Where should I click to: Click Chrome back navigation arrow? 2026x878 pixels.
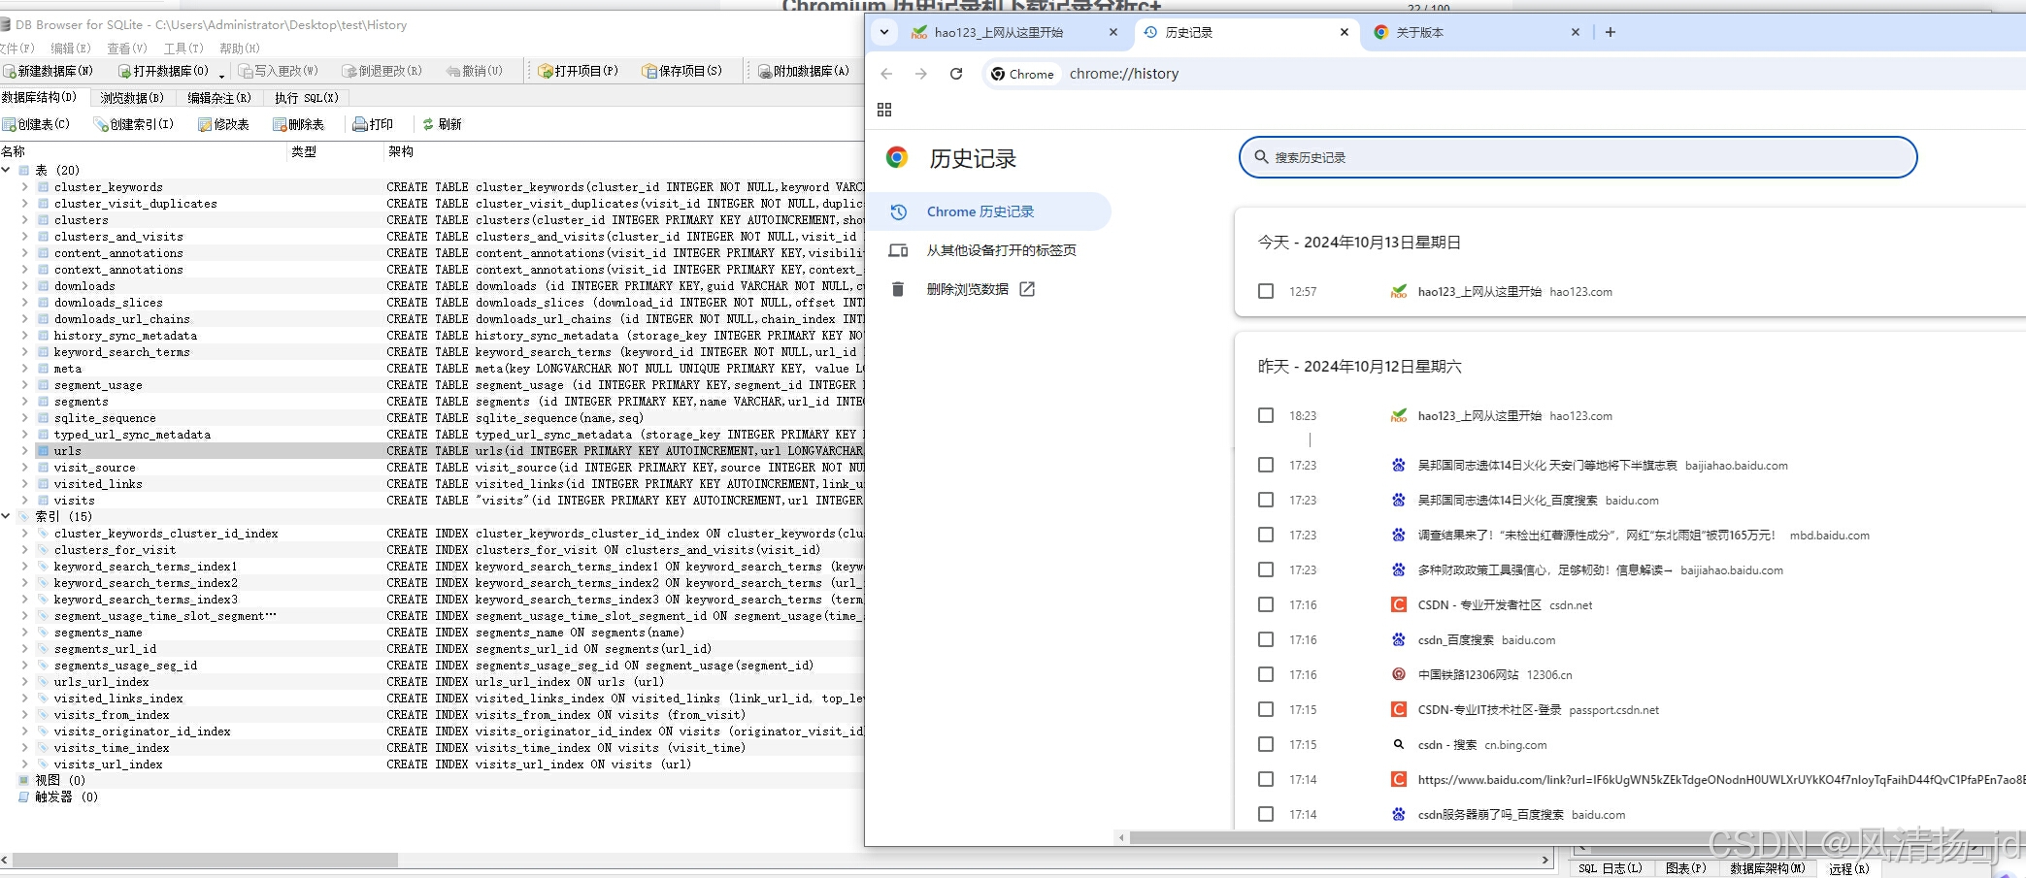(x=886, y=74)
